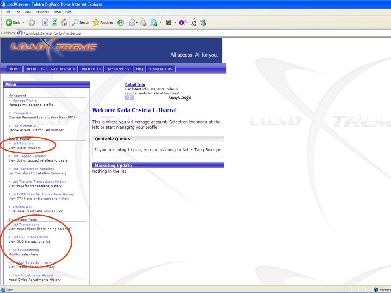Open the FAQ navigation tab
391x293 pixels.
tap(139, 69)
